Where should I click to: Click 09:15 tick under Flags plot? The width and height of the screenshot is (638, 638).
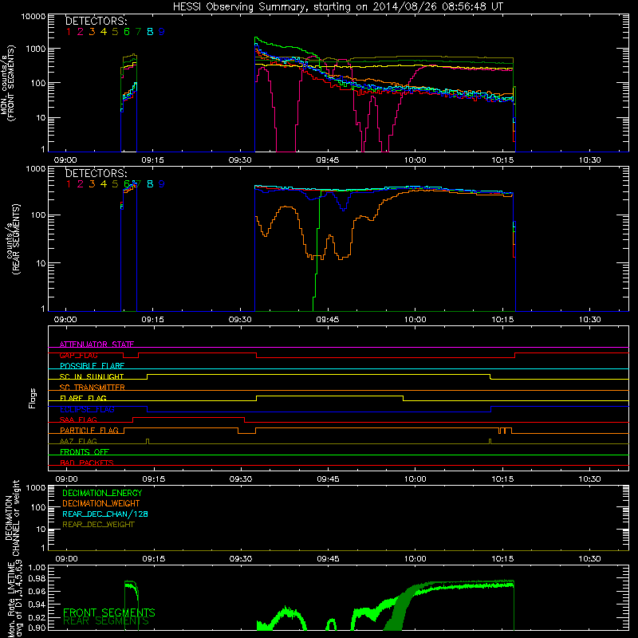(x=154, y=479)
